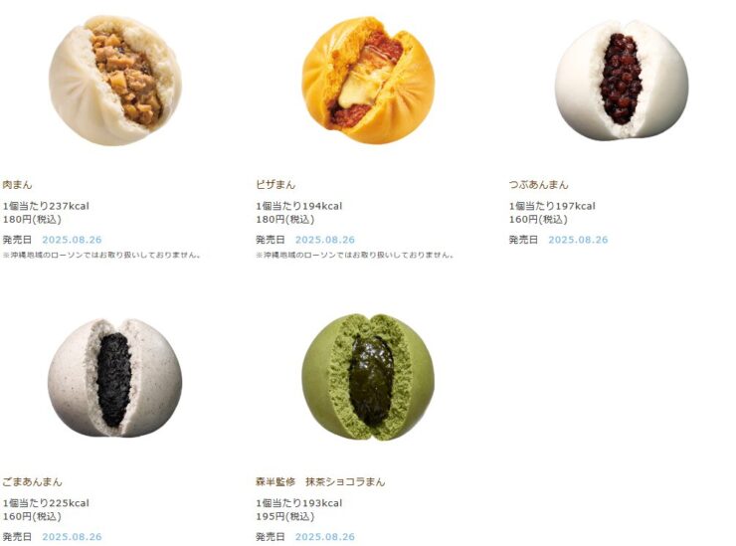
Task: Click the つぶあんまん product name
Action: tap(538, 185)
